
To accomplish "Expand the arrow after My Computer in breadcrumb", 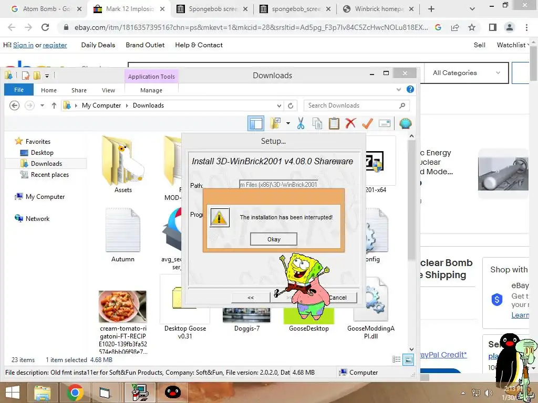I will click(127, 105).
